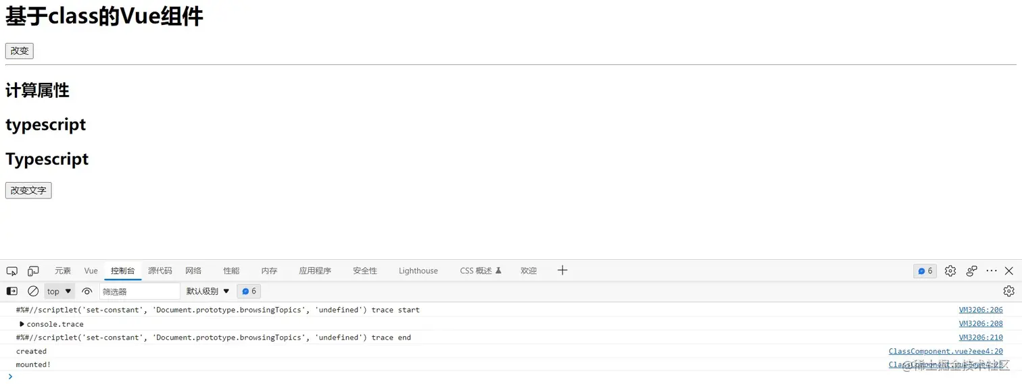Click the plus icon to add tool
1022x384 pixels.
coord(562,271)
